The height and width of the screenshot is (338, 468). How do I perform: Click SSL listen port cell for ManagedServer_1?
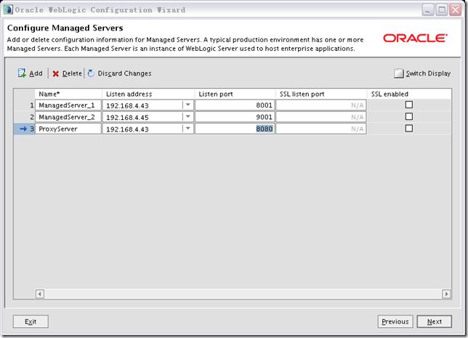321,105
